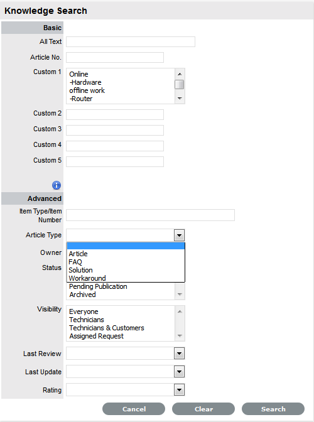This screenshot has width=314, height=422.
Task: Click the Cancel button
Action: point(134,409)
